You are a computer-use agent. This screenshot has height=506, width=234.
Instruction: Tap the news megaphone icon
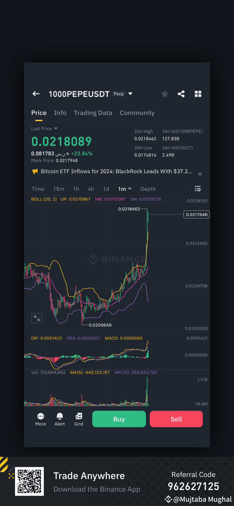coord(35,171)
